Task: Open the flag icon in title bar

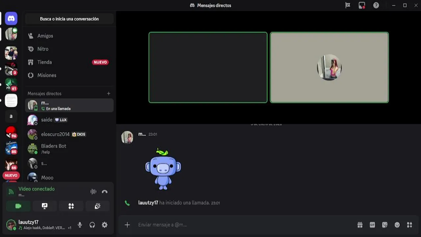Action: (x=348, y=5)
